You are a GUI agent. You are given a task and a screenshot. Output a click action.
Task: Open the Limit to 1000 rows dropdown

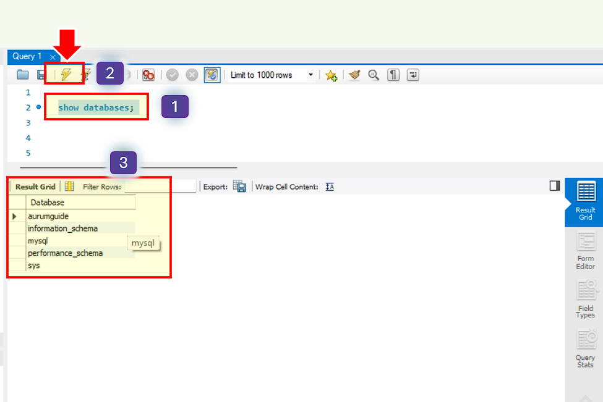tap(311, 74)
